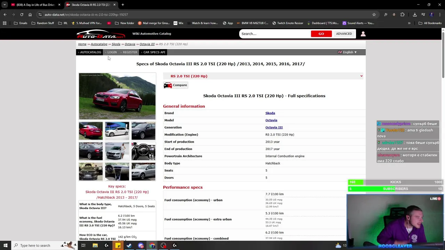
Task: Select the Performance specs heading
Action: click(183, 187)
